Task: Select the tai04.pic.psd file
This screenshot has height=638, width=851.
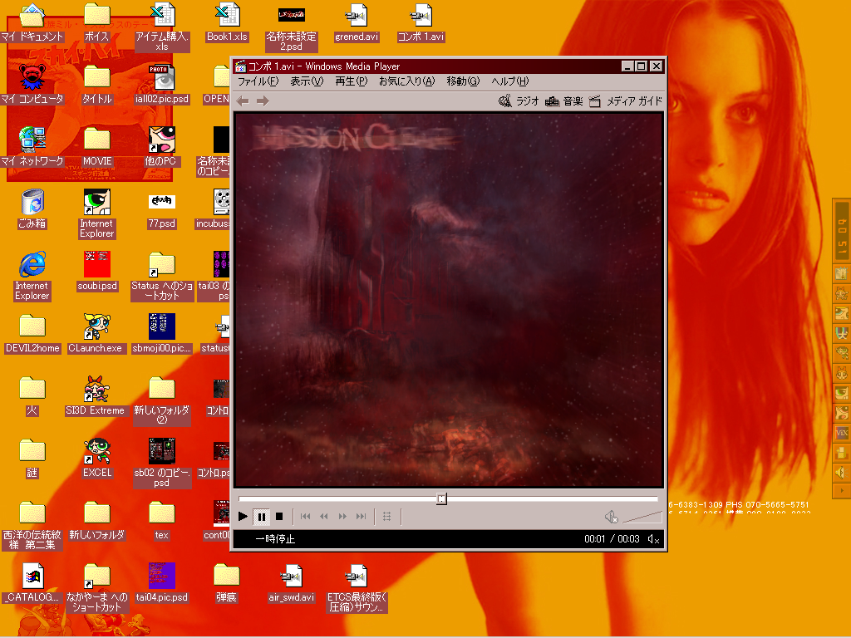Action: [x=162, y=584]
